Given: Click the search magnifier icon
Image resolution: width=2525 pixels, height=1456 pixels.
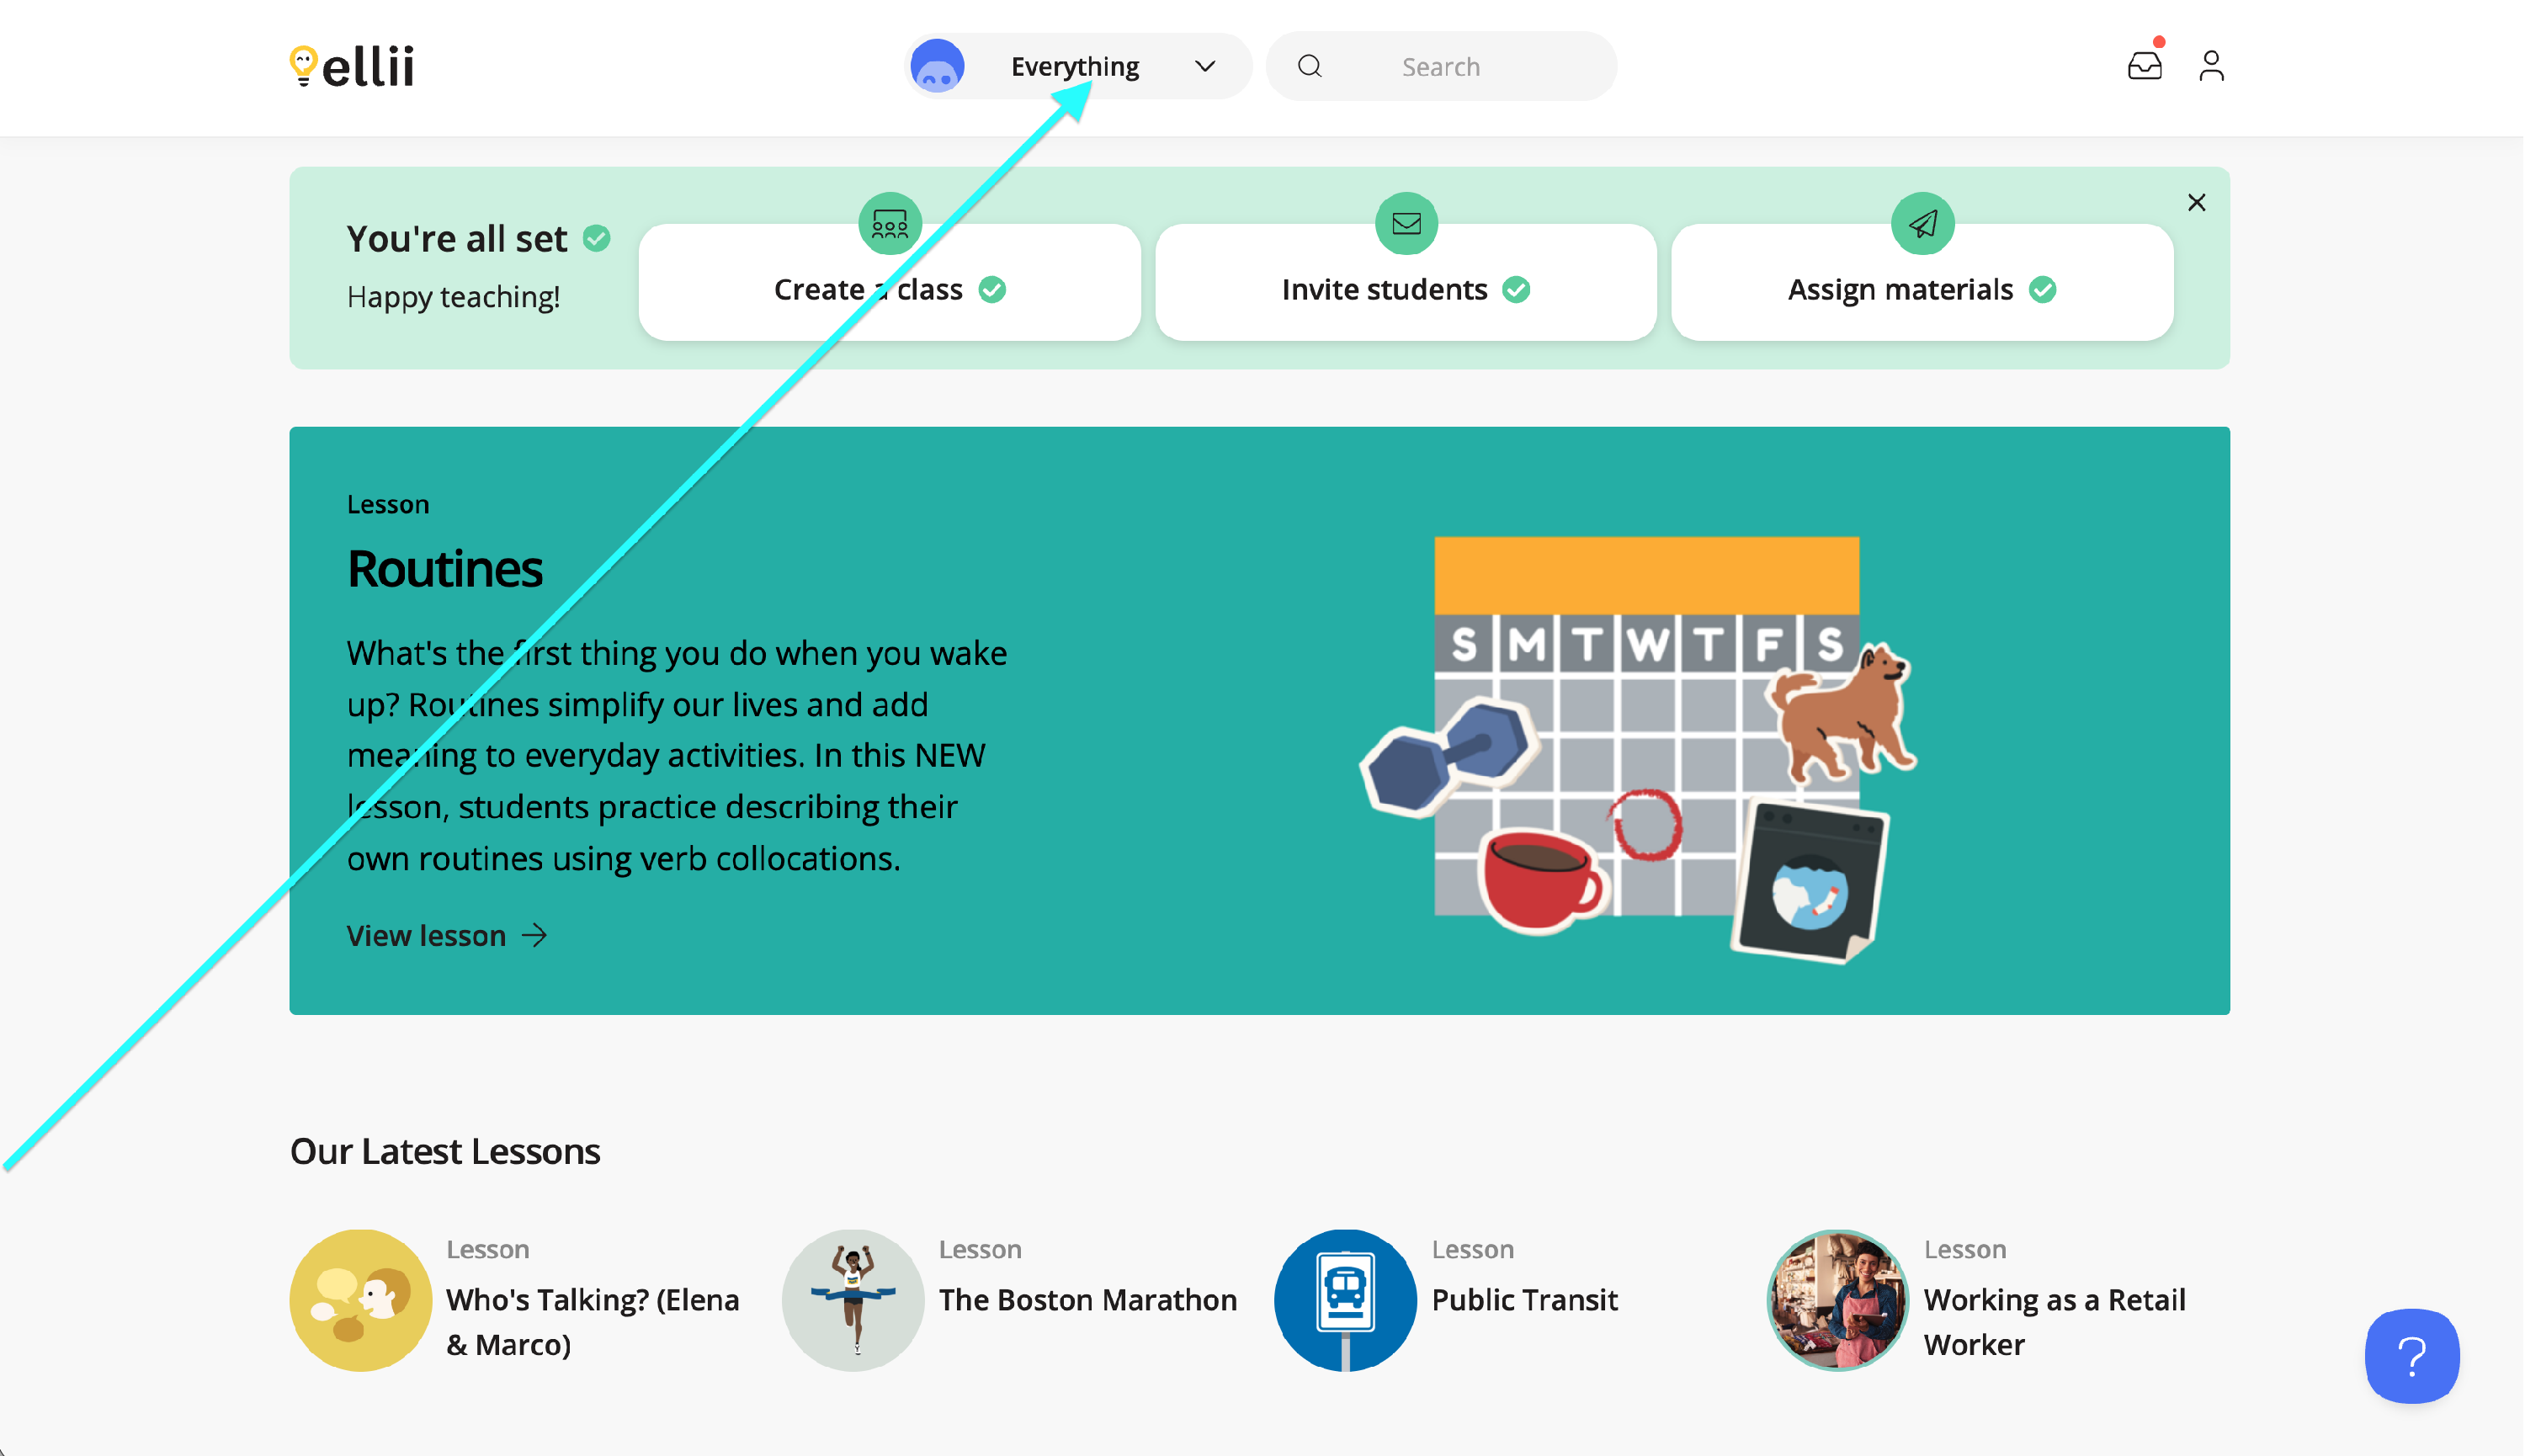Looking at the screenshot, I should pos(1309,66).
